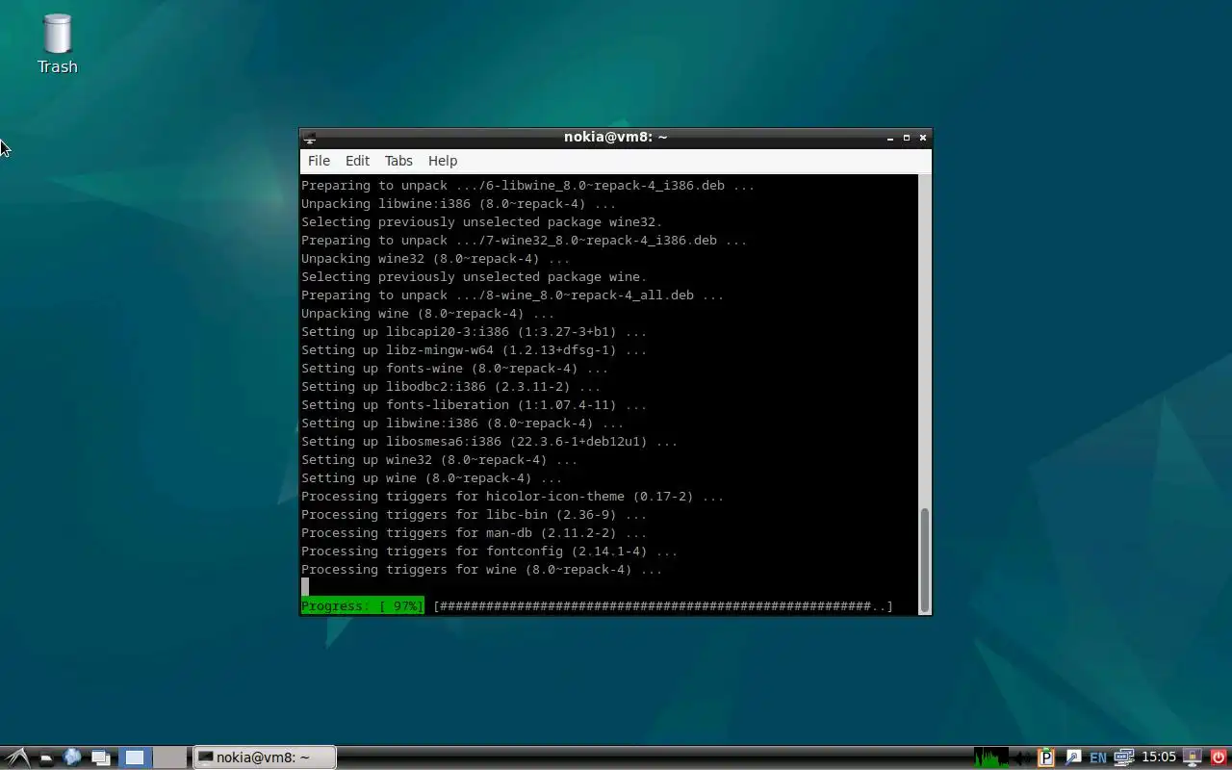
Task: Click the terminal title bar text
Action: pos(616,137)
